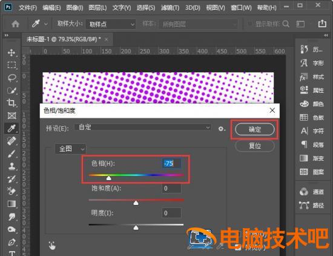
Task: Open the Glyphs panel (字形)
Action: (312, 63)
